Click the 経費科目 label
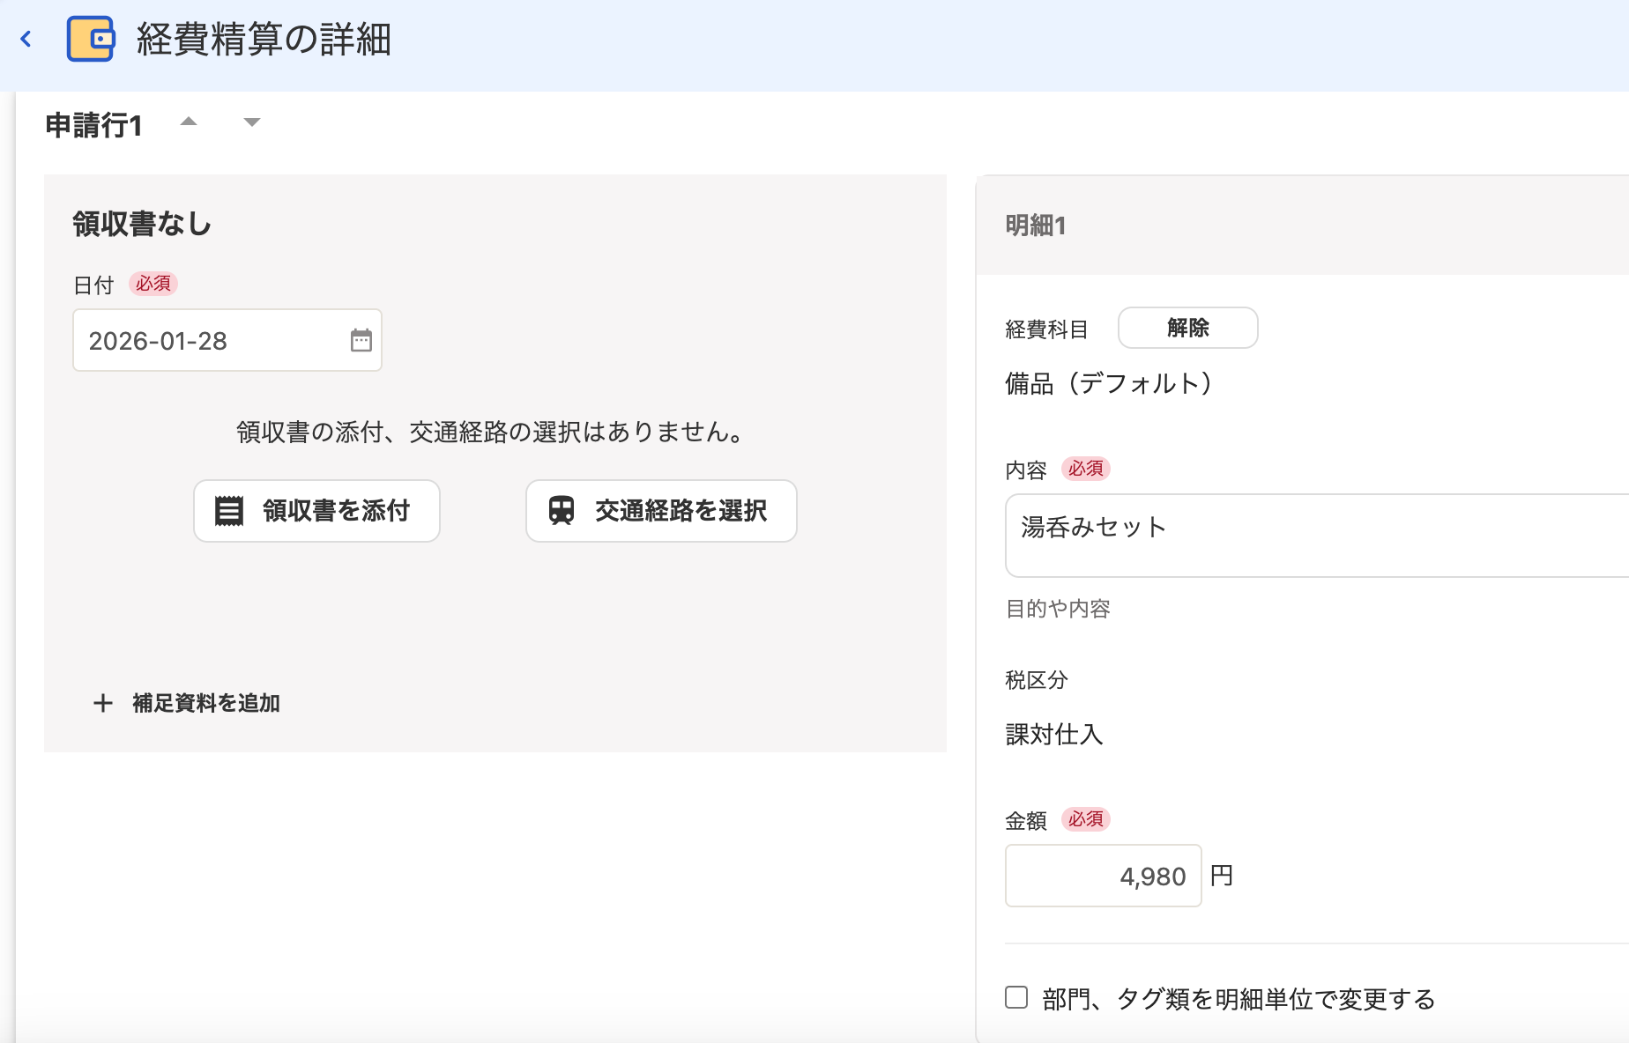The image size is (1629, 1043). point(1046,329)
